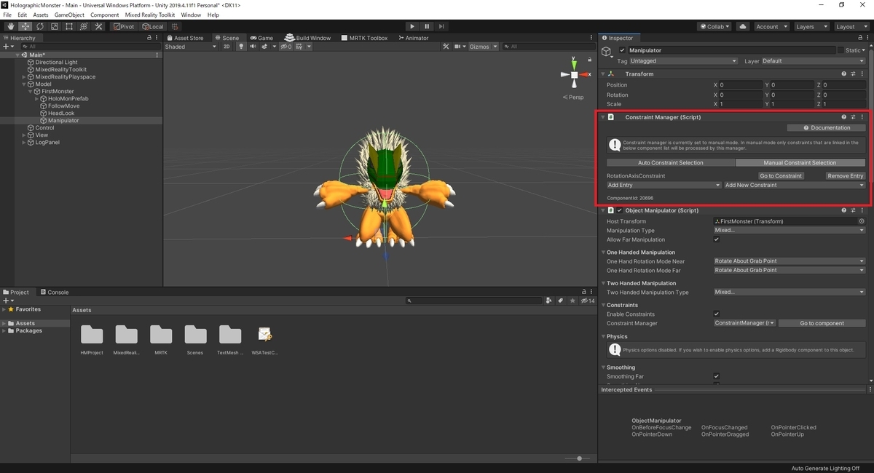The width and height of the screenshot is (874, 473).
Task: Switch to the Game tab
Action: [x=261, y=38]
